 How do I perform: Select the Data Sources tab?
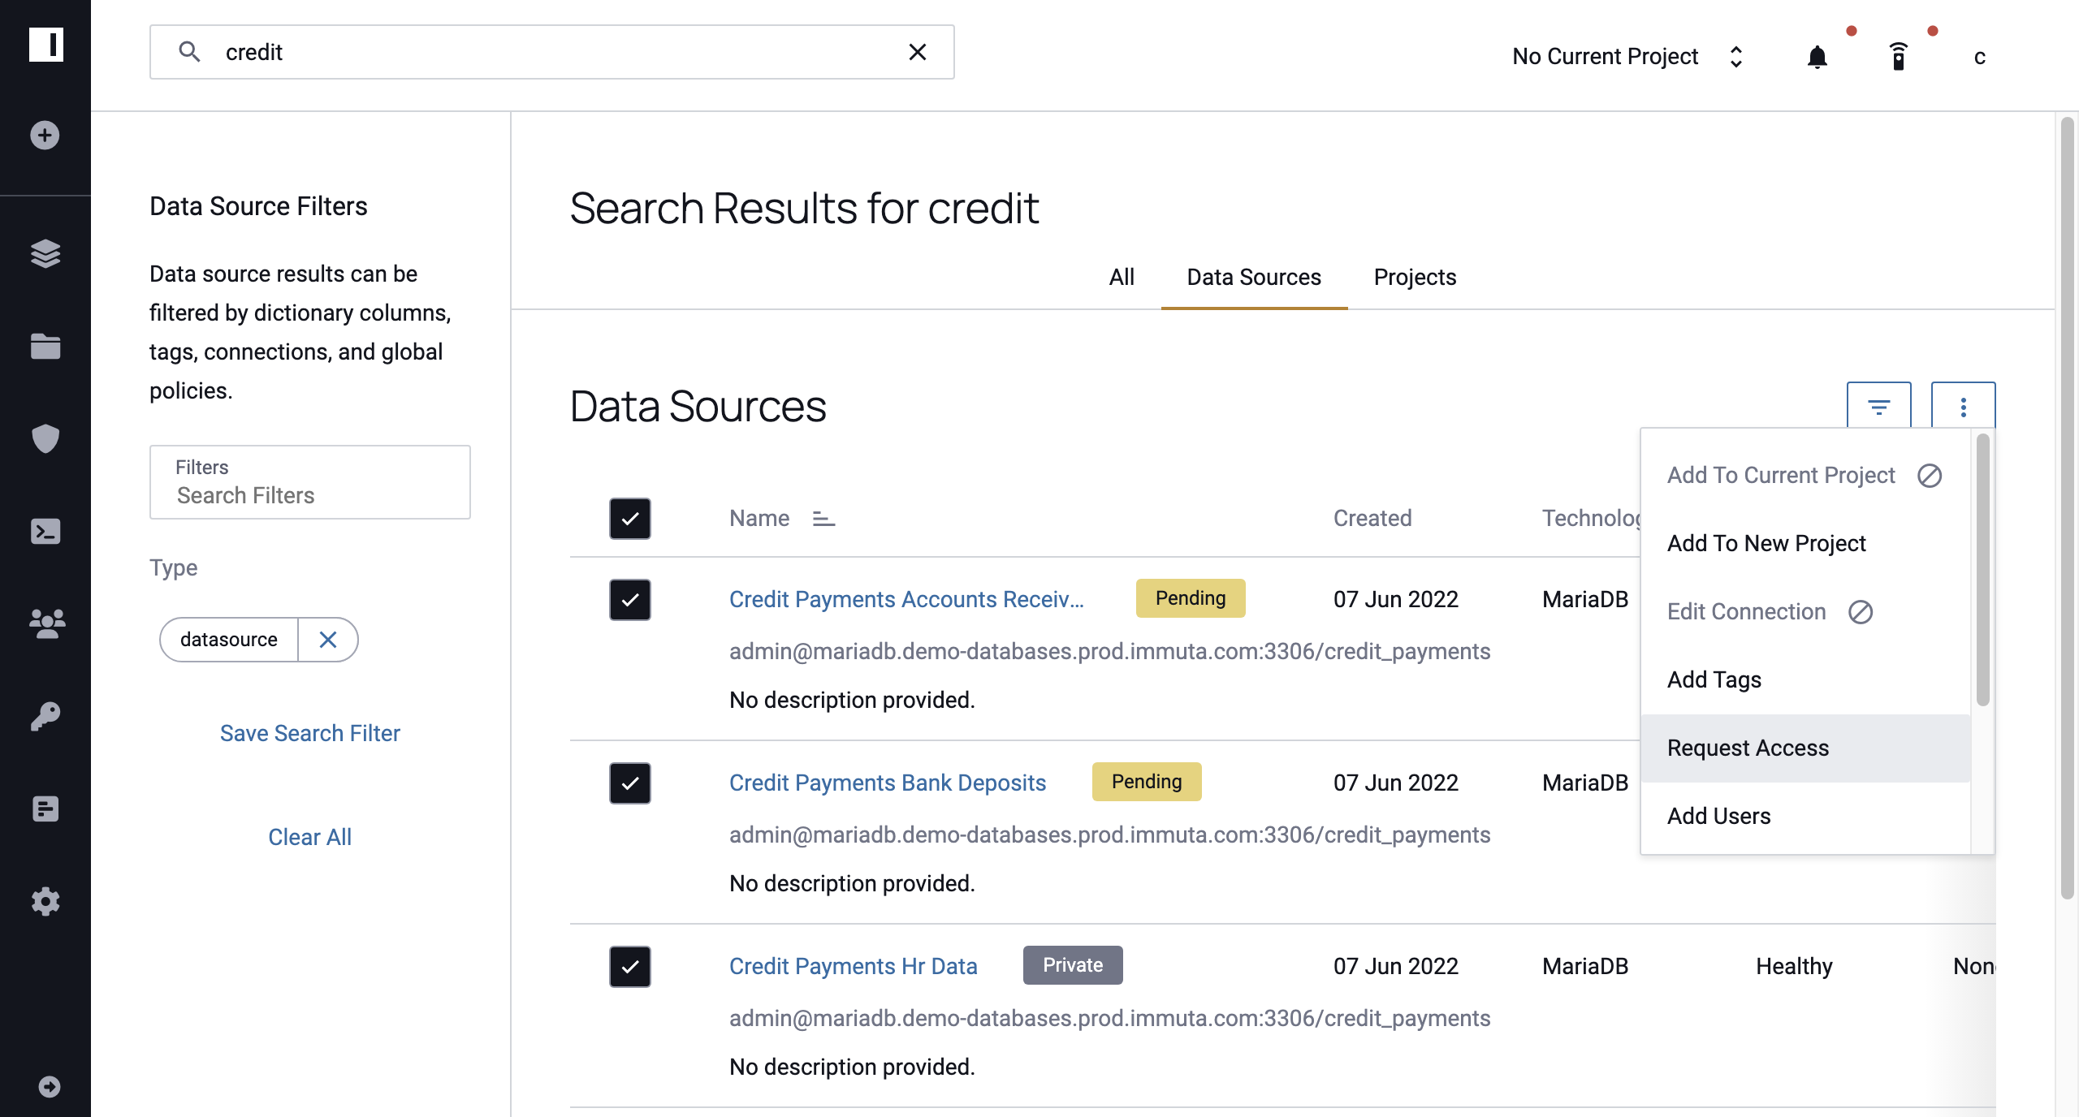click(1253, 277)
